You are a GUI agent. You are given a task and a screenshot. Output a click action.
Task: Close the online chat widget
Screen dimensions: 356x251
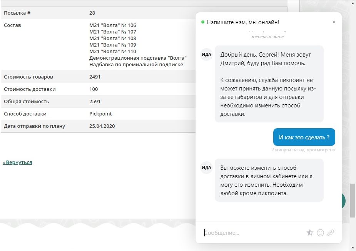(x=334, y=22)
